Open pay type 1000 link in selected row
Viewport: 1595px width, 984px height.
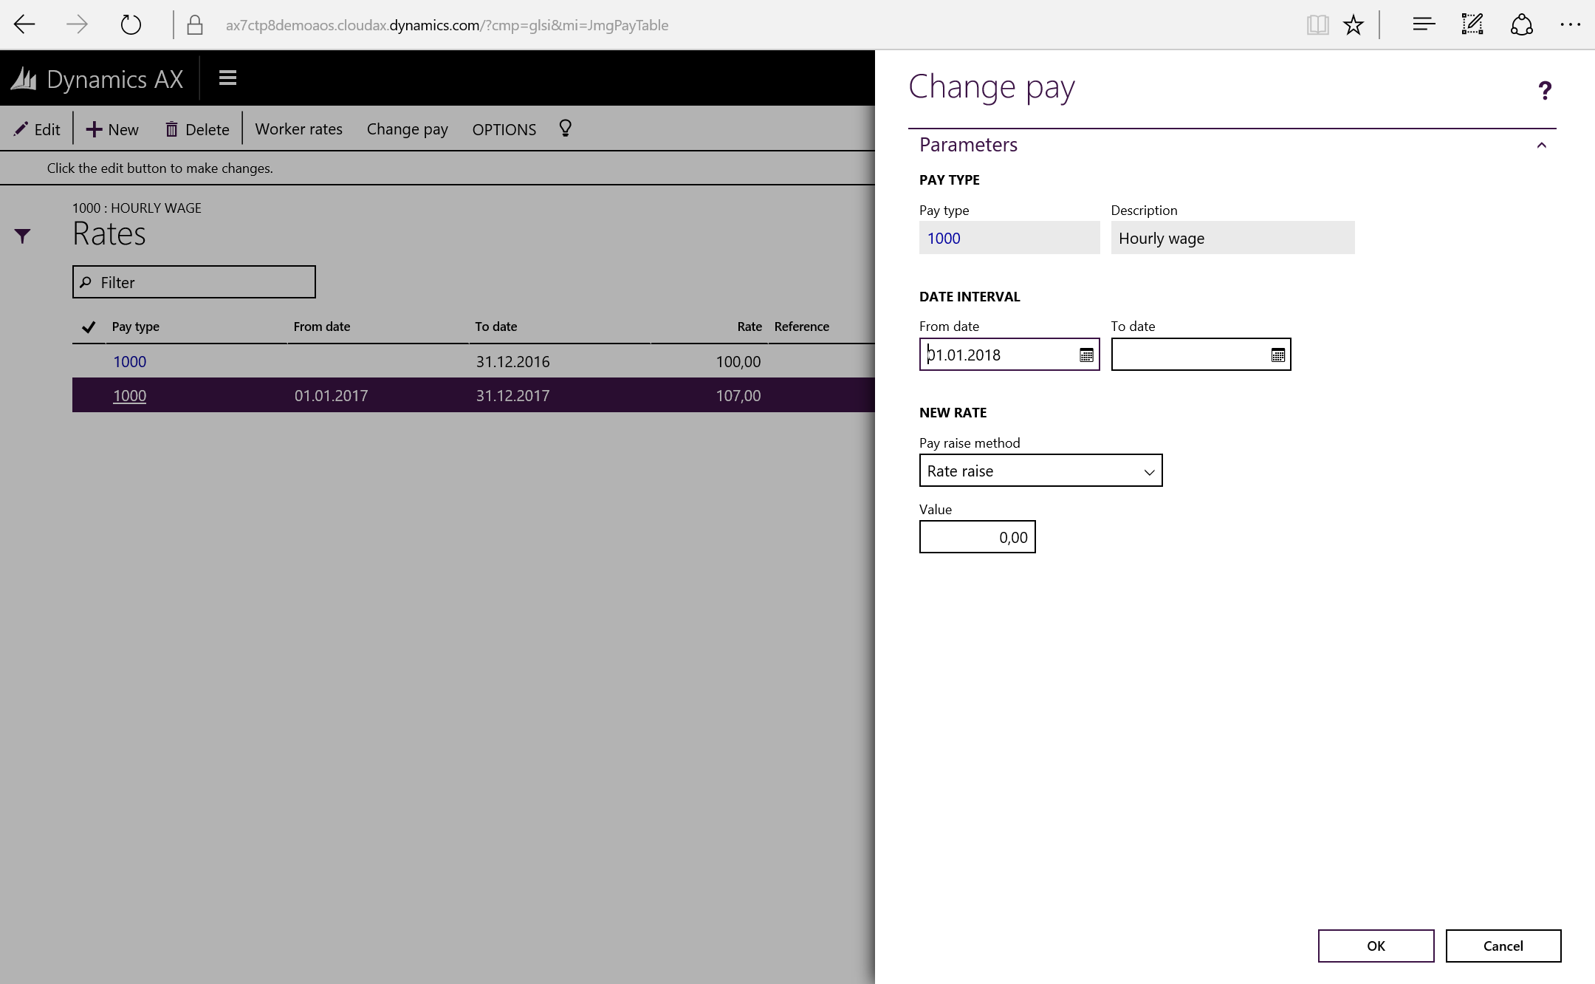[x=129, y=395]
